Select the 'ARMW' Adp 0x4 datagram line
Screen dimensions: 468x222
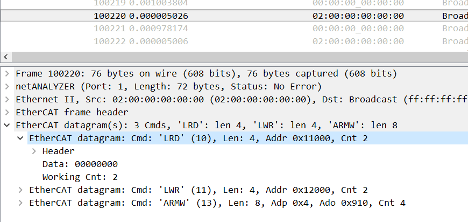(x=217, y=203)
